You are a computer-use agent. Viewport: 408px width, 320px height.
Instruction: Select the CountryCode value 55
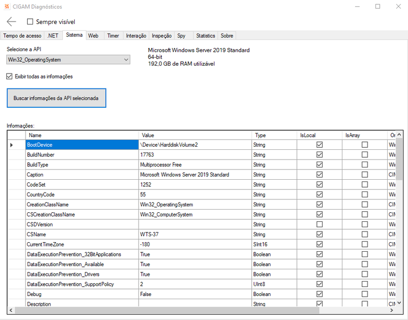coord(195,195)
